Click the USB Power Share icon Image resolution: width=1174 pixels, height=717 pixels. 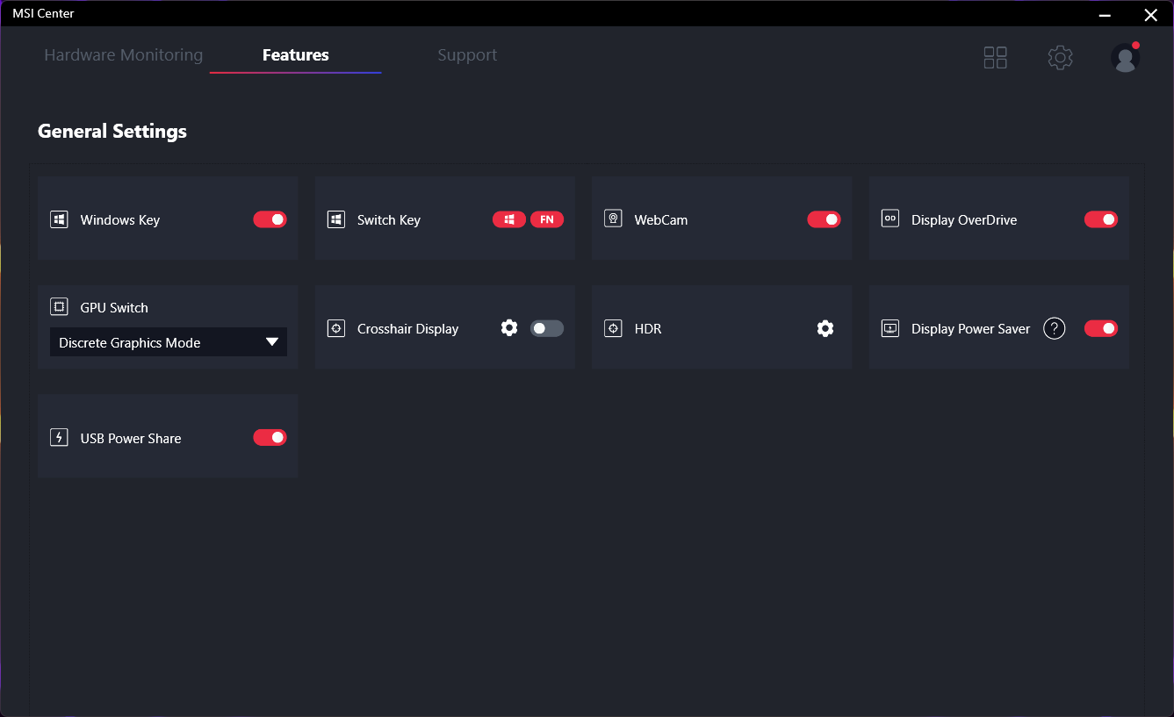pos(59,437)
